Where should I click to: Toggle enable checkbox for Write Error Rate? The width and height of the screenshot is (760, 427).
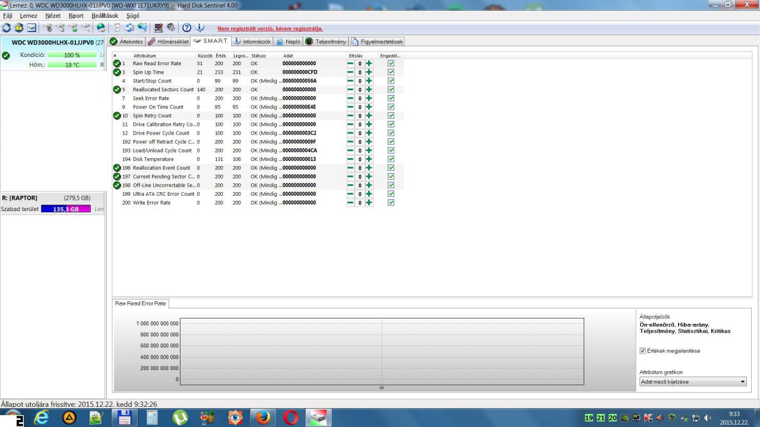point(391,203)
